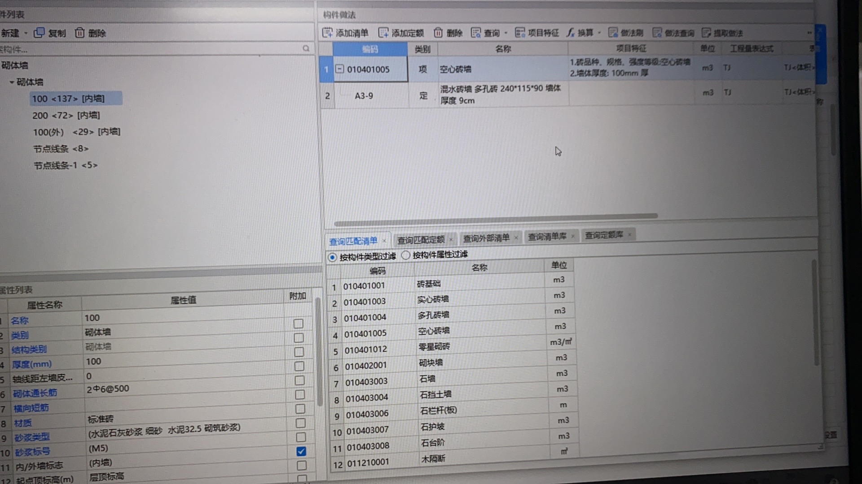Image resolution: width=862 pixels, height=484 pixels.
Task: Check the 附加 box for 类别
Action: [299, 337]
